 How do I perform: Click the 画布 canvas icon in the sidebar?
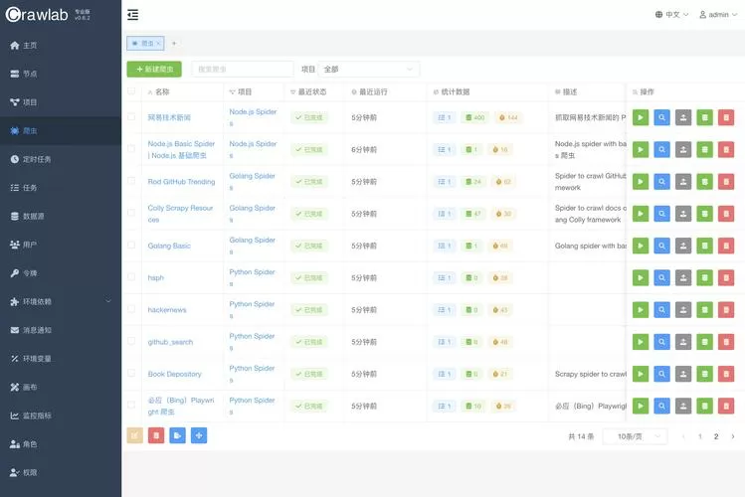pos(15,387)
